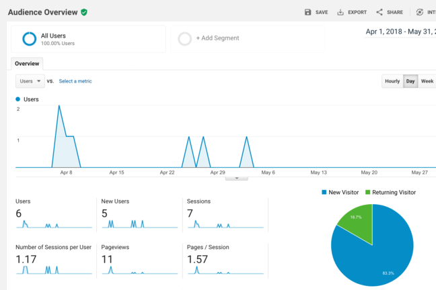Expand the chart collapse handle below graph
Screen dimensions: 436x290
236,178
